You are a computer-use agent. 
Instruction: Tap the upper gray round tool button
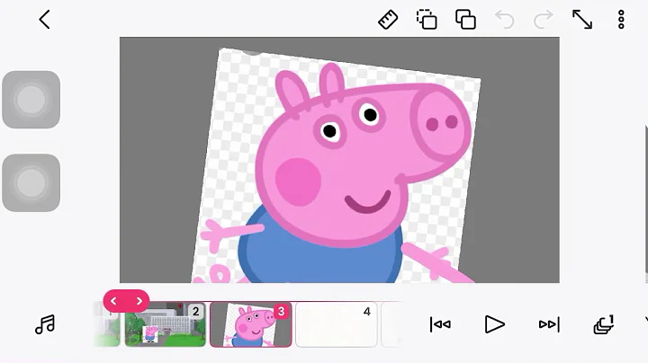tap(31, 100)
